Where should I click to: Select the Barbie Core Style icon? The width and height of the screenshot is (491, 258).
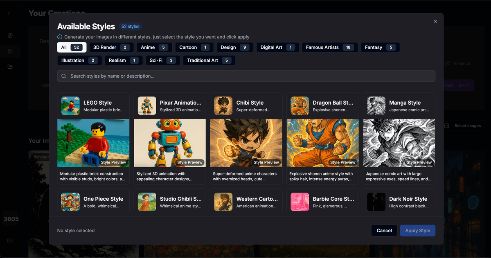tap(300, 202)
